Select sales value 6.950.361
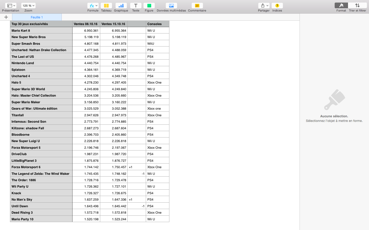The image size is (369, 230). [86, 30]
